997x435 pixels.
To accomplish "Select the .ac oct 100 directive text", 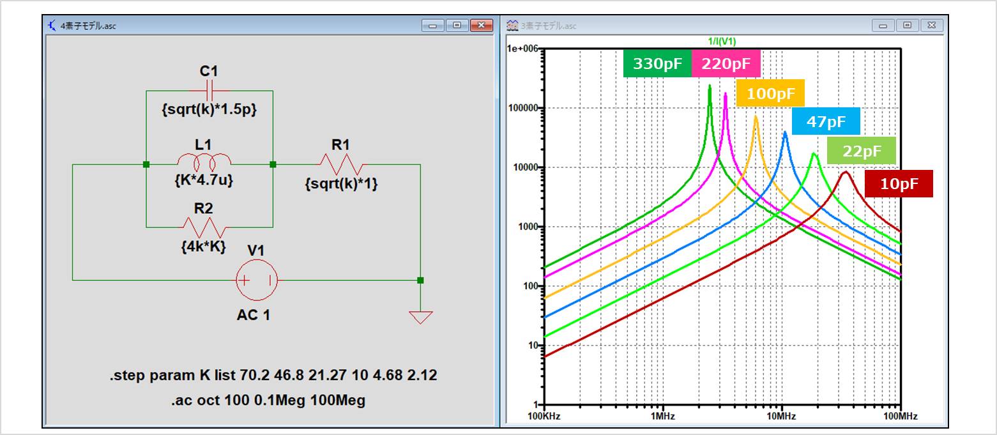I will point(268,401).
